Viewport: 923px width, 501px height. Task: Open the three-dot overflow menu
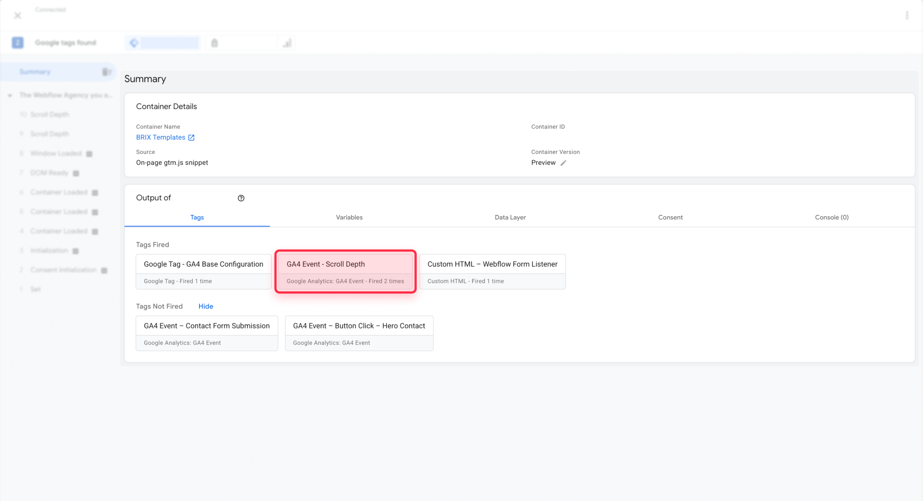[x=907, y=15]
